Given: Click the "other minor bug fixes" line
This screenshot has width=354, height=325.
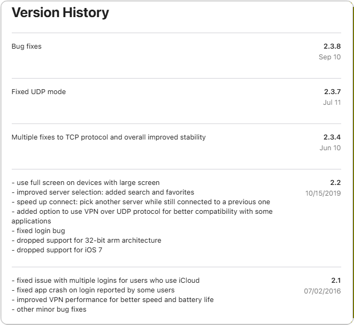Looking at the screenshot, I should point(49,309).
